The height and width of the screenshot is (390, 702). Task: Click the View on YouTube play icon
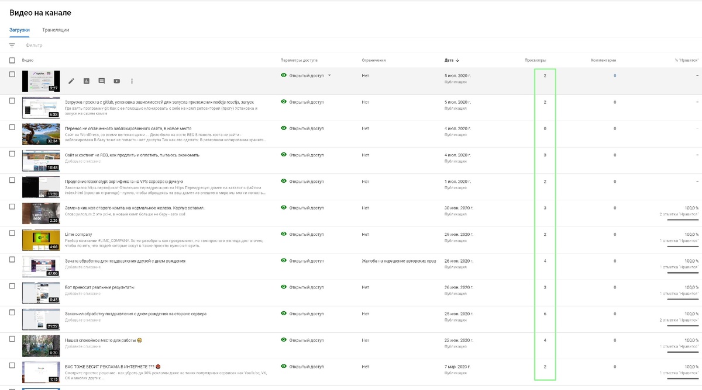point(117,81)
